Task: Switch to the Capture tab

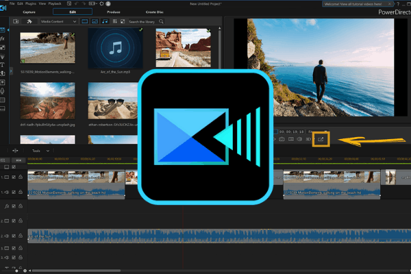Action: pyautogui.click(x=29, y=12)
